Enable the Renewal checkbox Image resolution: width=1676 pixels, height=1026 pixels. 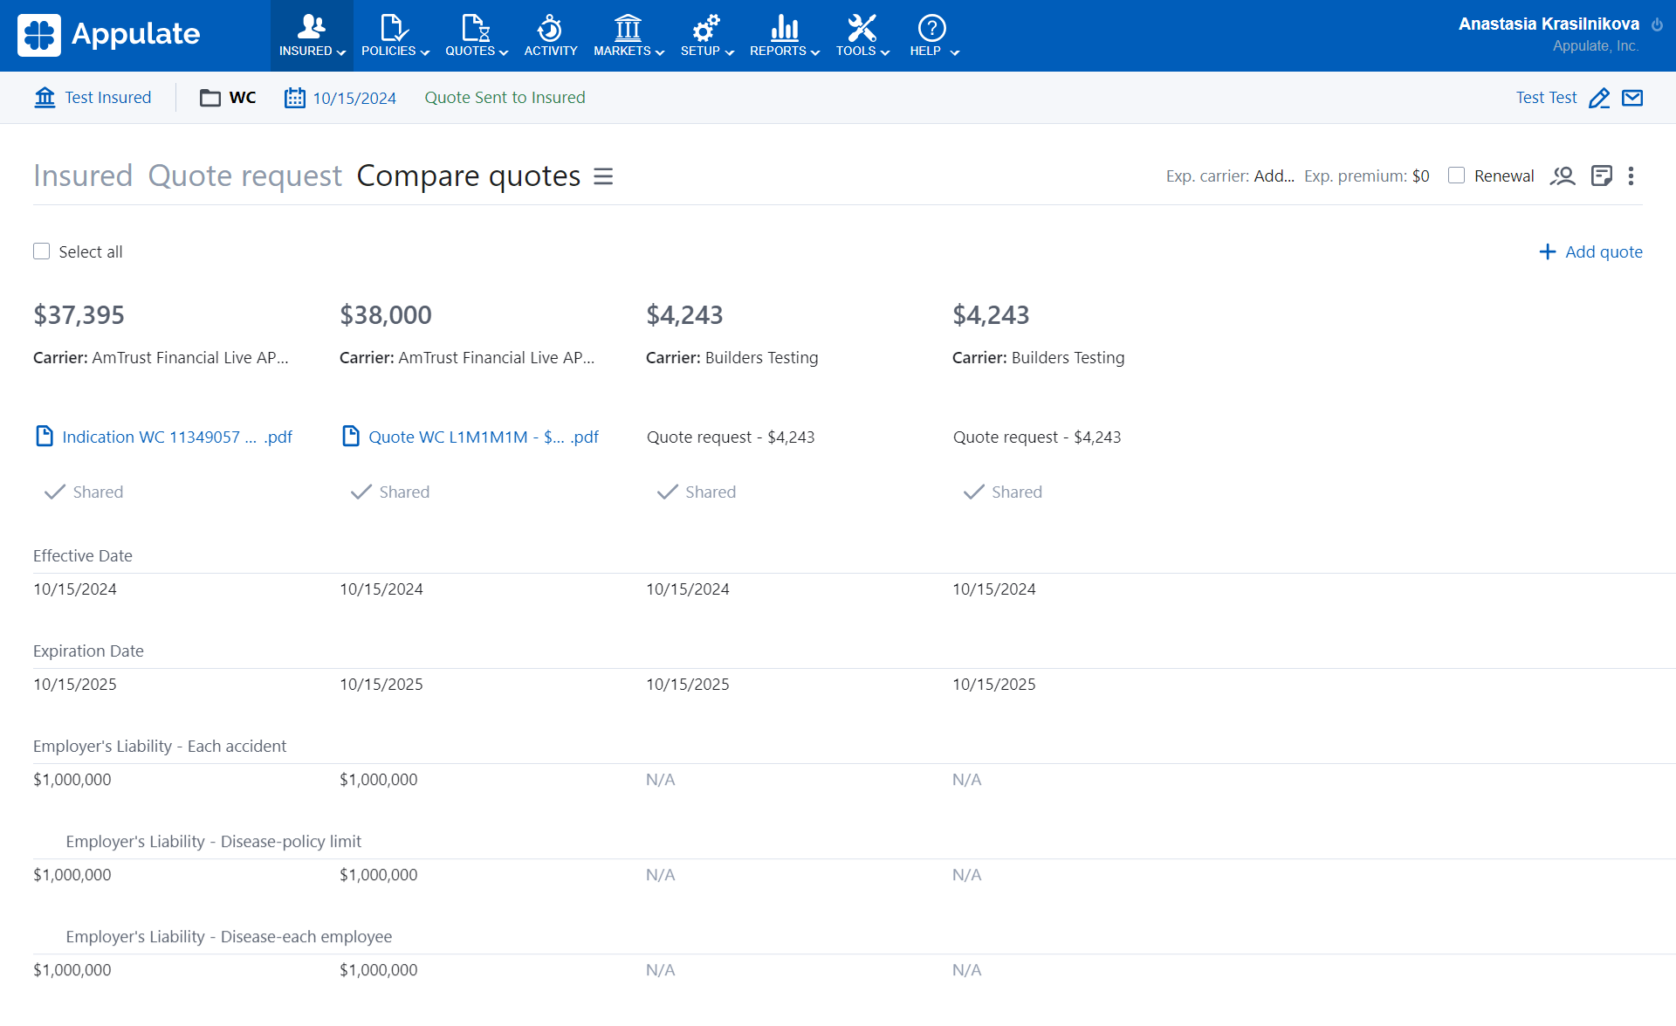coord(1456,176)
